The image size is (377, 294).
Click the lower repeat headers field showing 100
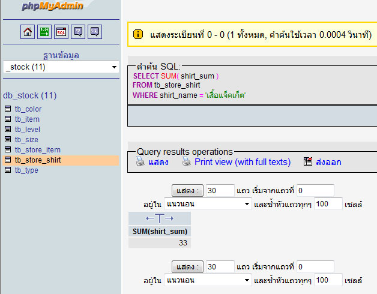click(328, 280)
